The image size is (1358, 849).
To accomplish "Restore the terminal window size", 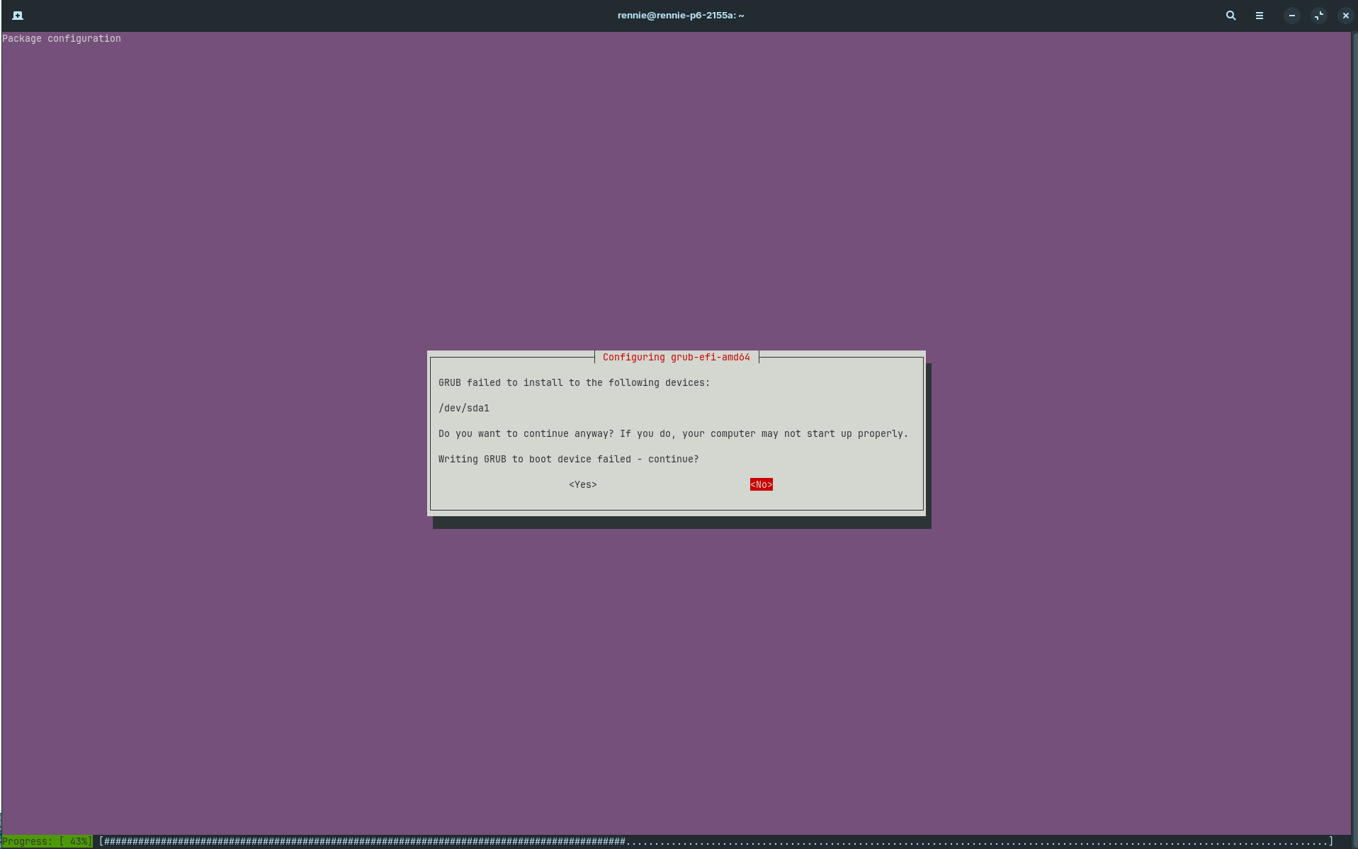I will pos(1318,16).
